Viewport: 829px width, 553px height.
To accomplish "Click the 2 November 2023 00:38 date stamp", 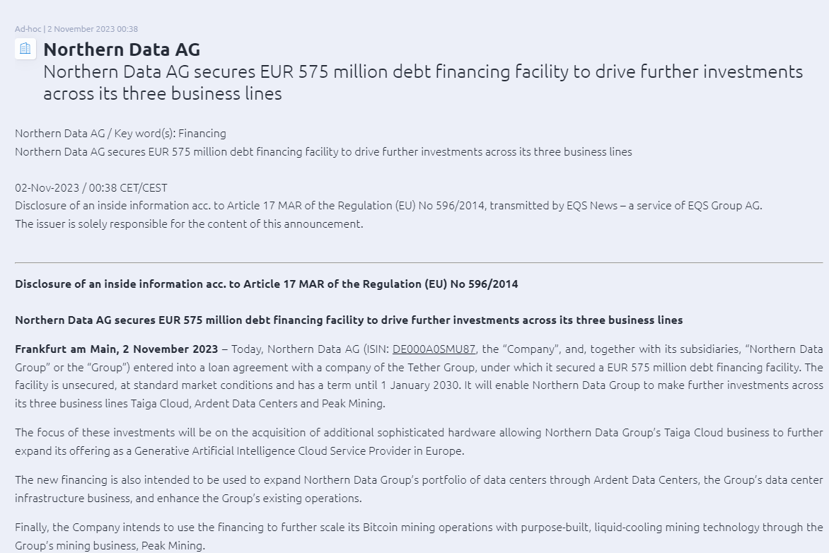I will click(93, 29).
